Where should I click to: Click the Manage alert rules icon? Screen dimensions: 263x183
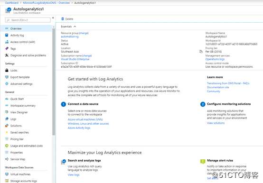click(x=203, y=161)
